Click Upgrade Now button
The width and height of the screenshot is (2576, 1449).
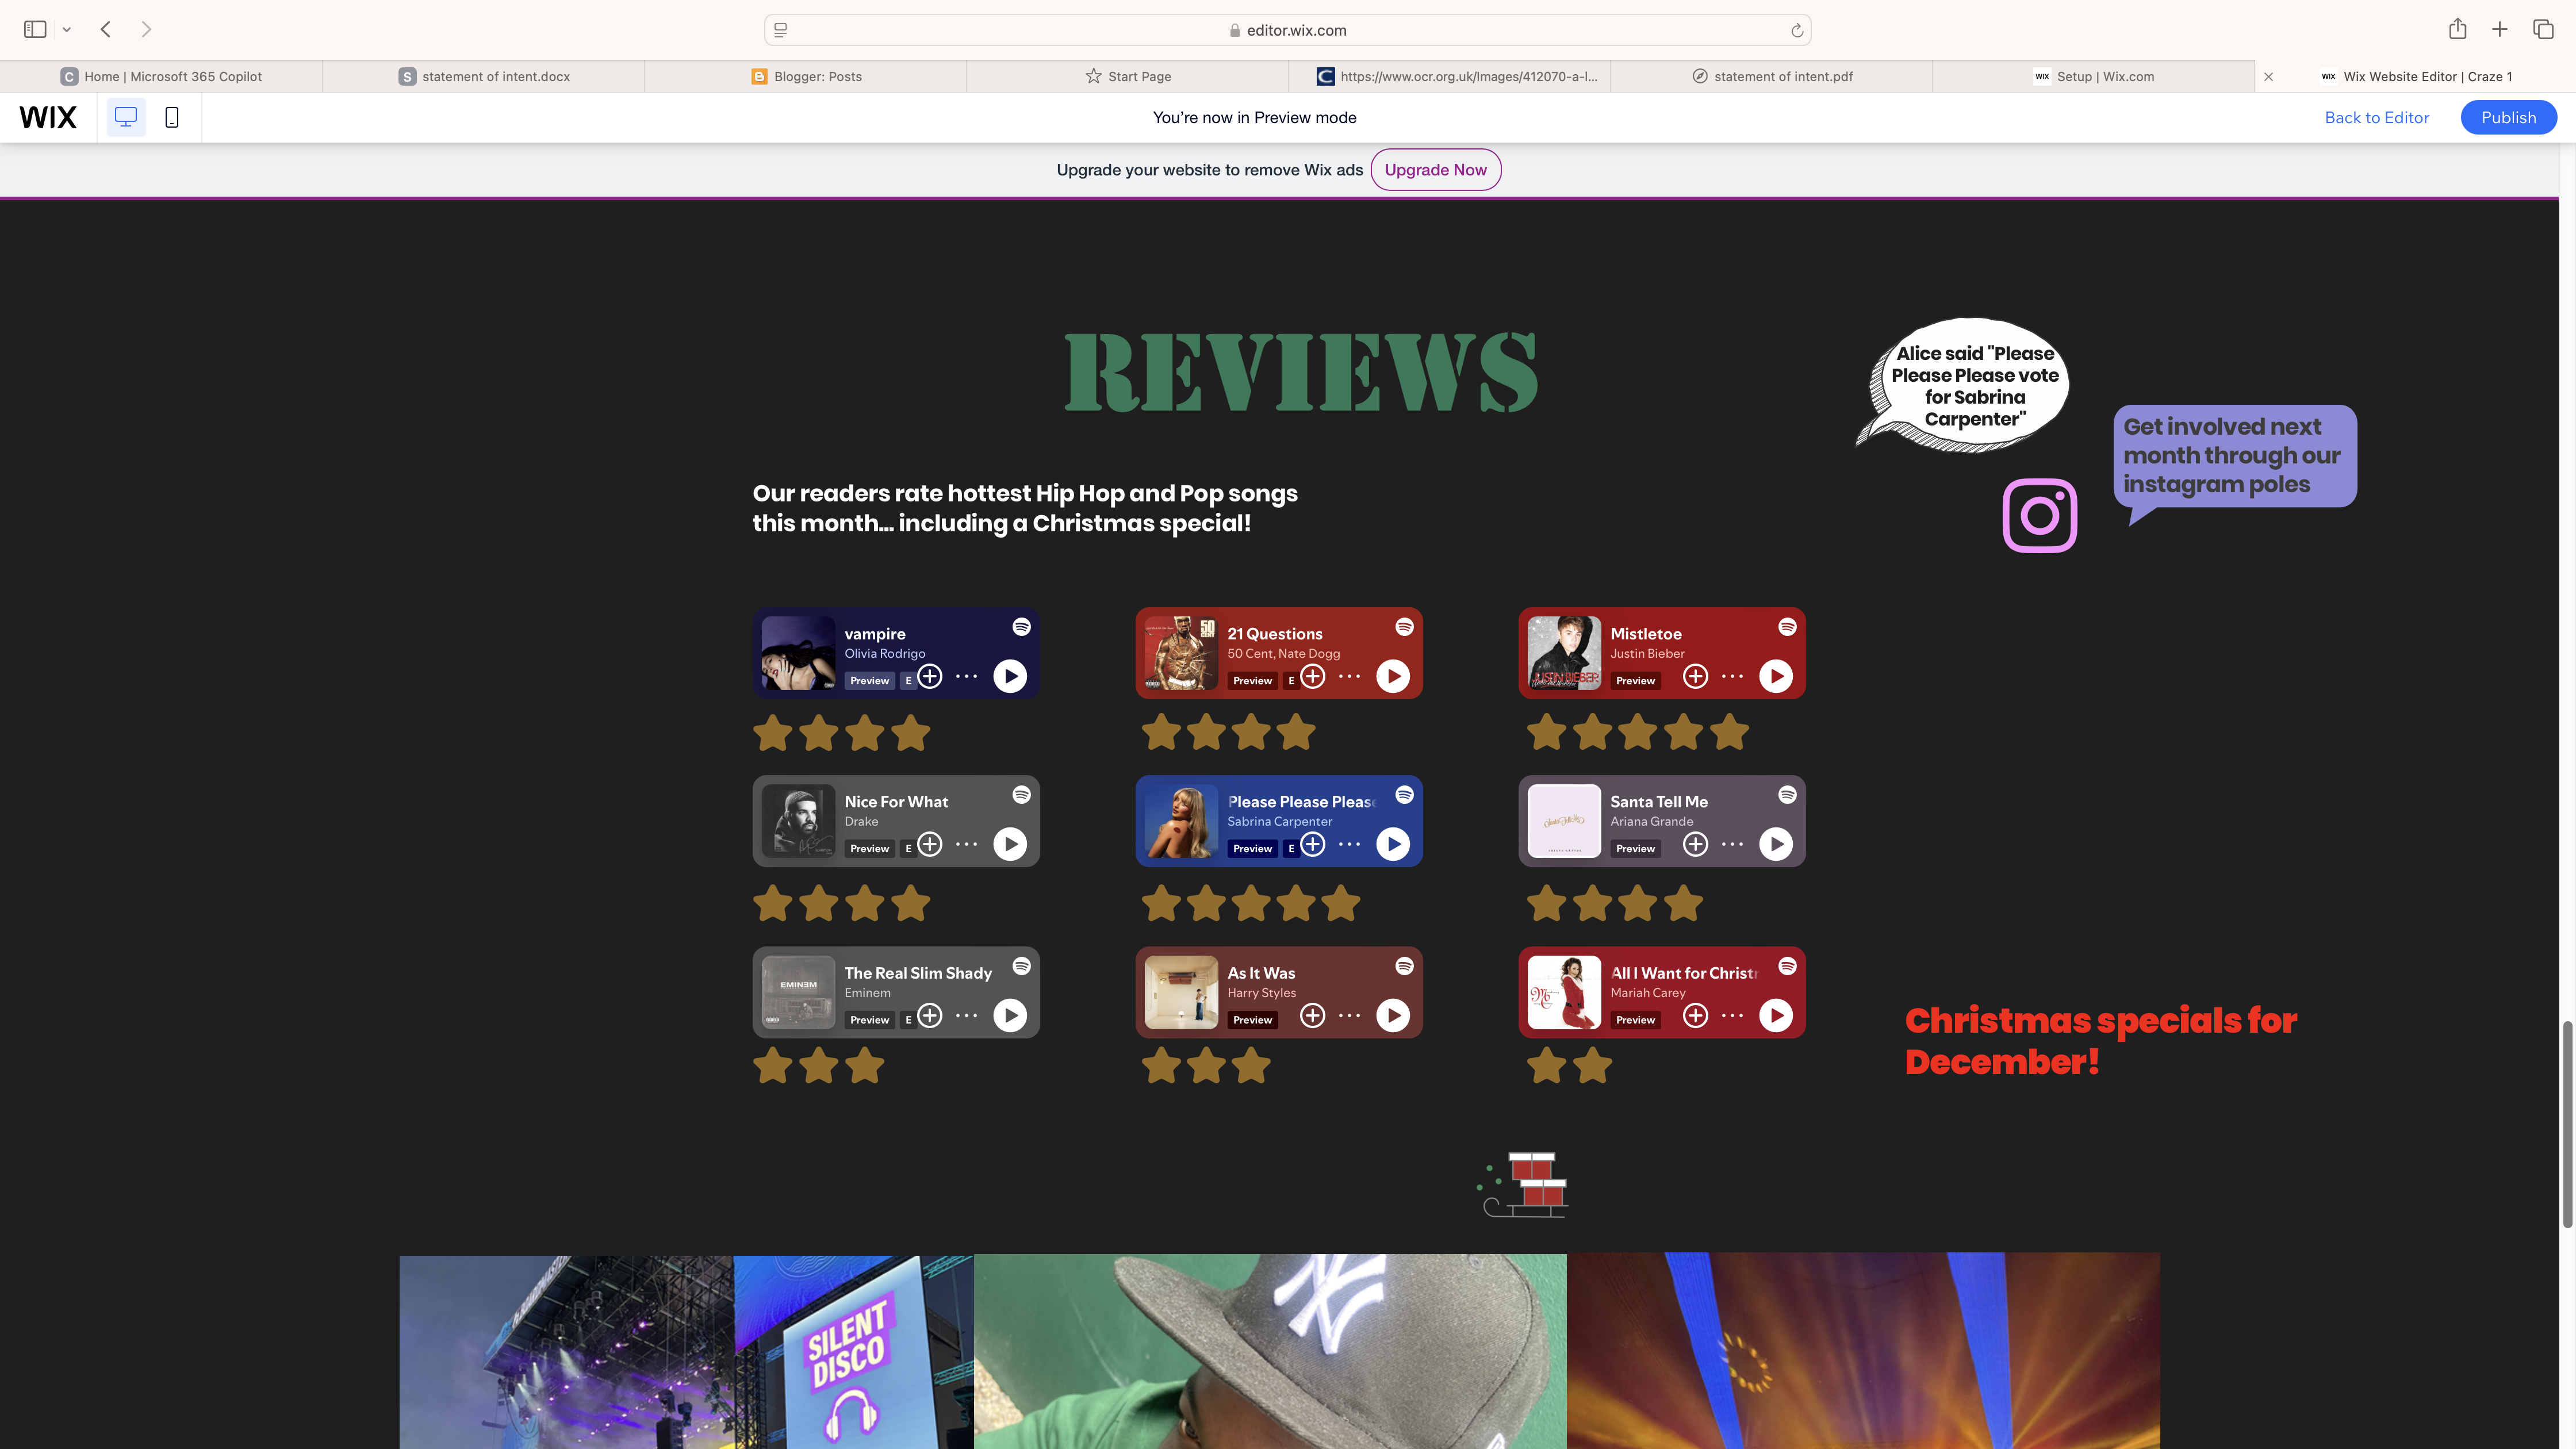pyautogui.click(x=1435, y=170)
